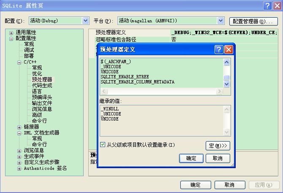Click 取消 in the preprocessor dialog
283x193 pixels.
click(x=218, y=158)
